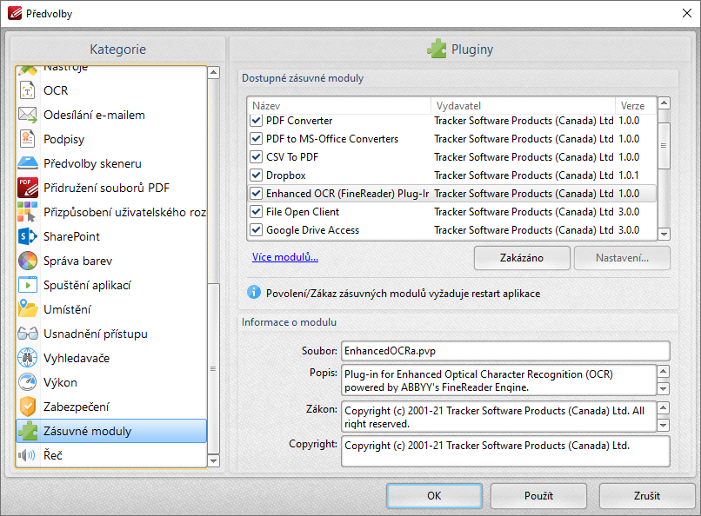This screenshot has width=701, height=516.
Task: Click the category list scrollbar thumb
Action: click(214, 368)
